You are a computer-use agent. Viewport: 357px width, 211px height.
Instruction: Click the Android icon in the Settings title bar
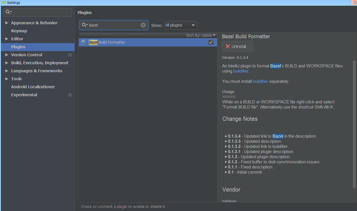[4, 3]
